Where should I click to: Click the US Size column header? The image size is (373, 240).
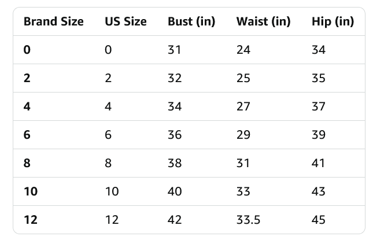[125, 22]
